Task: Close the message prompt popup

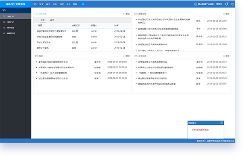Action: coord(222,123)
